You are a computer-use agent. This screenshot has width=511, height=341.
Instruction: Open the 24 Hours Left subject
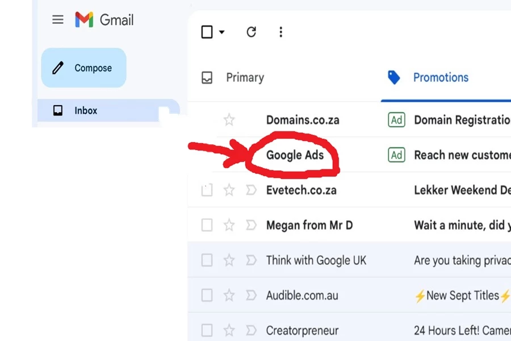tap(462, 331)
